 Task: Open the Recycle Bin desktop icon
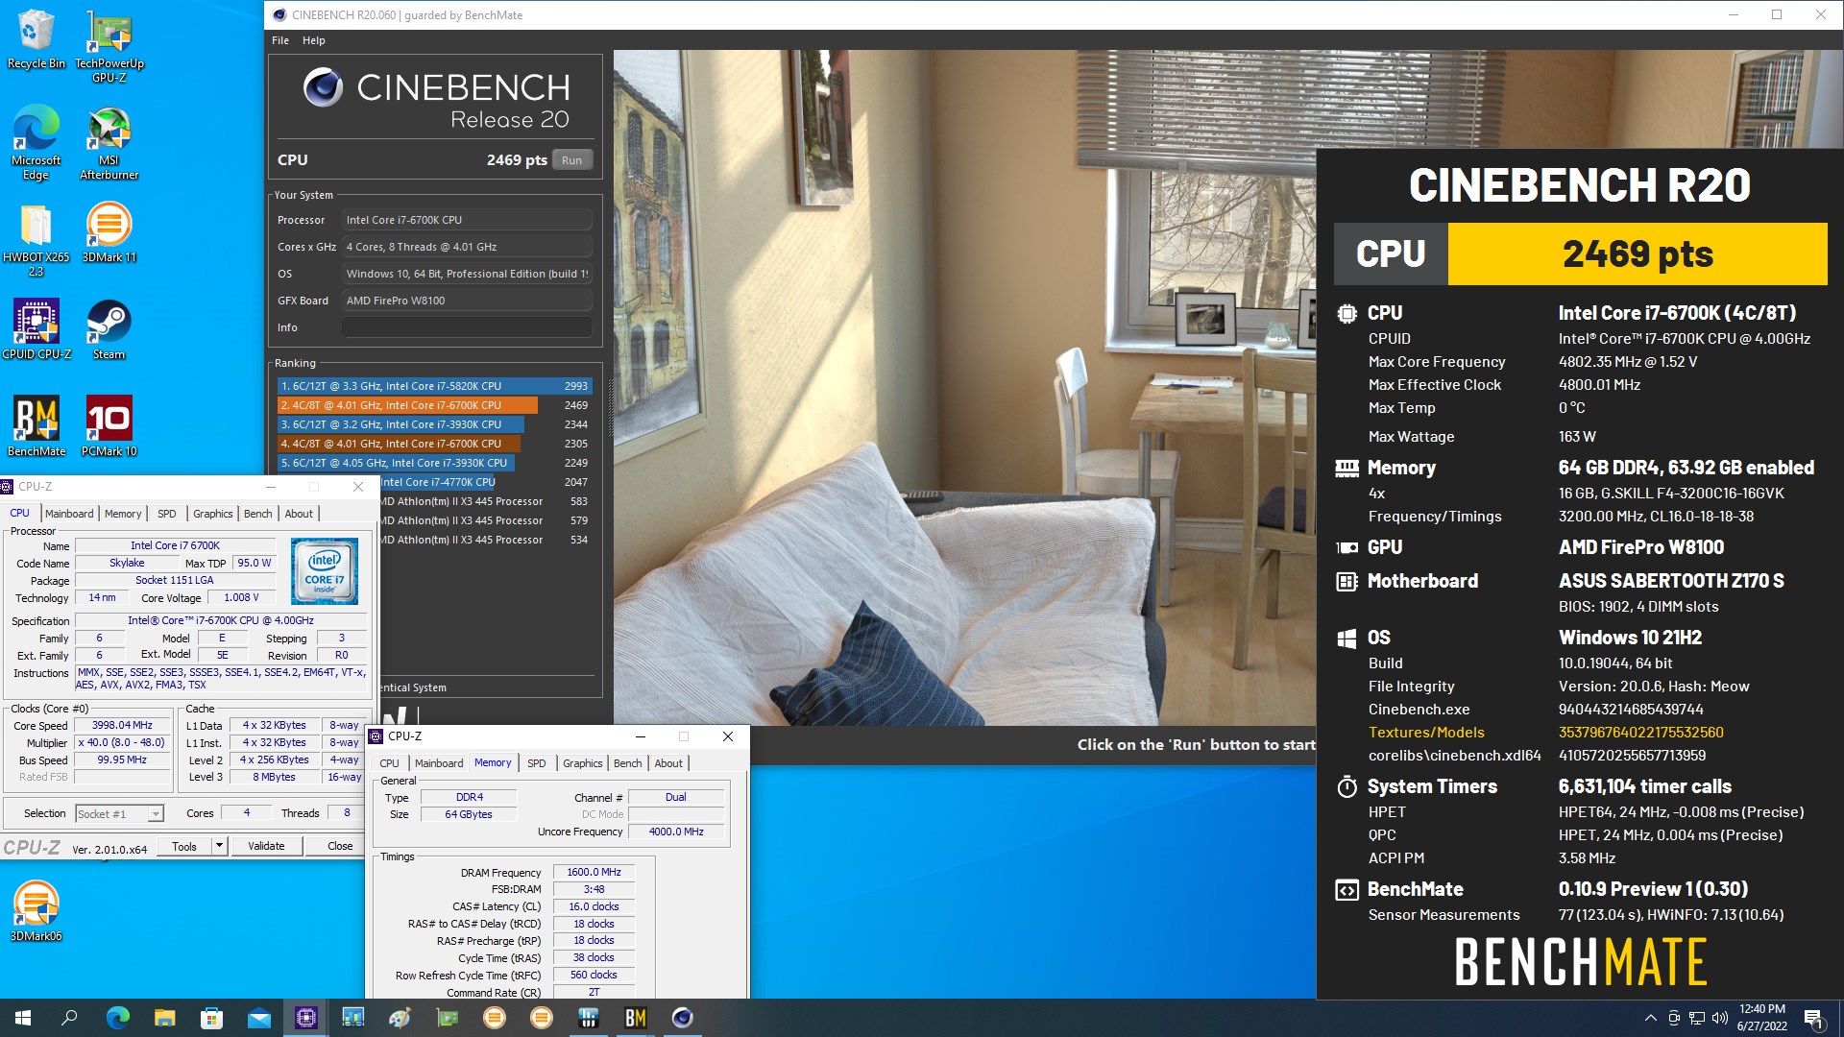36,38
